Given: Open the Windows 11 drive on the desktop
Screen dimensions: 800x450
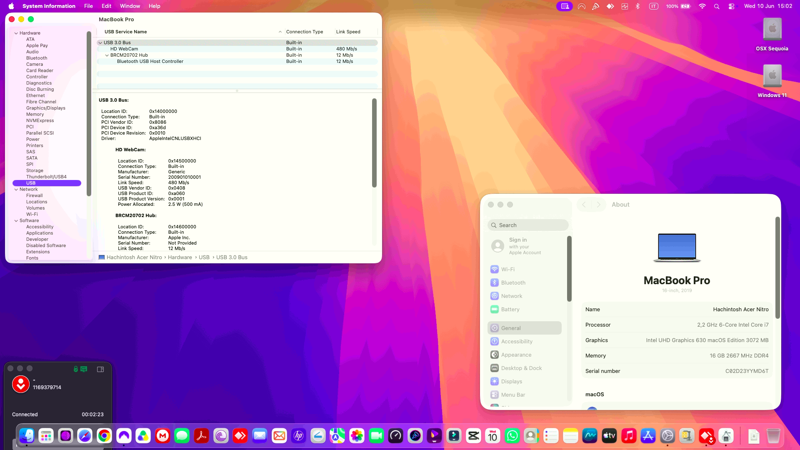Looking at the screenshot, I should 772,81.
